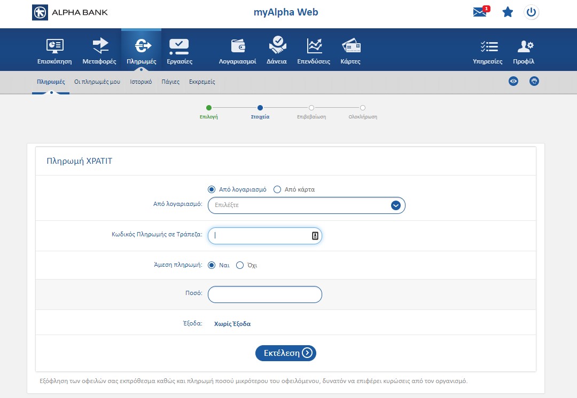Image resolution: width=577 pixels, height=398 pixels.
Task: Open the messages envelope icon
Action: pyautogui.click(x=480, y=12)
